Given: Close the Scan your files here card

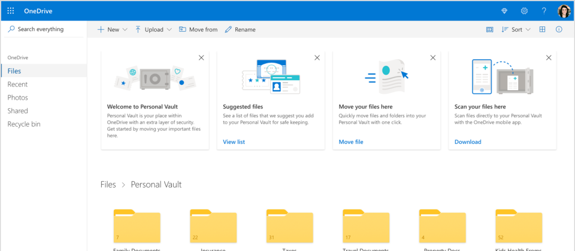Looking at the screenshot, I should [x=549, y=58].
